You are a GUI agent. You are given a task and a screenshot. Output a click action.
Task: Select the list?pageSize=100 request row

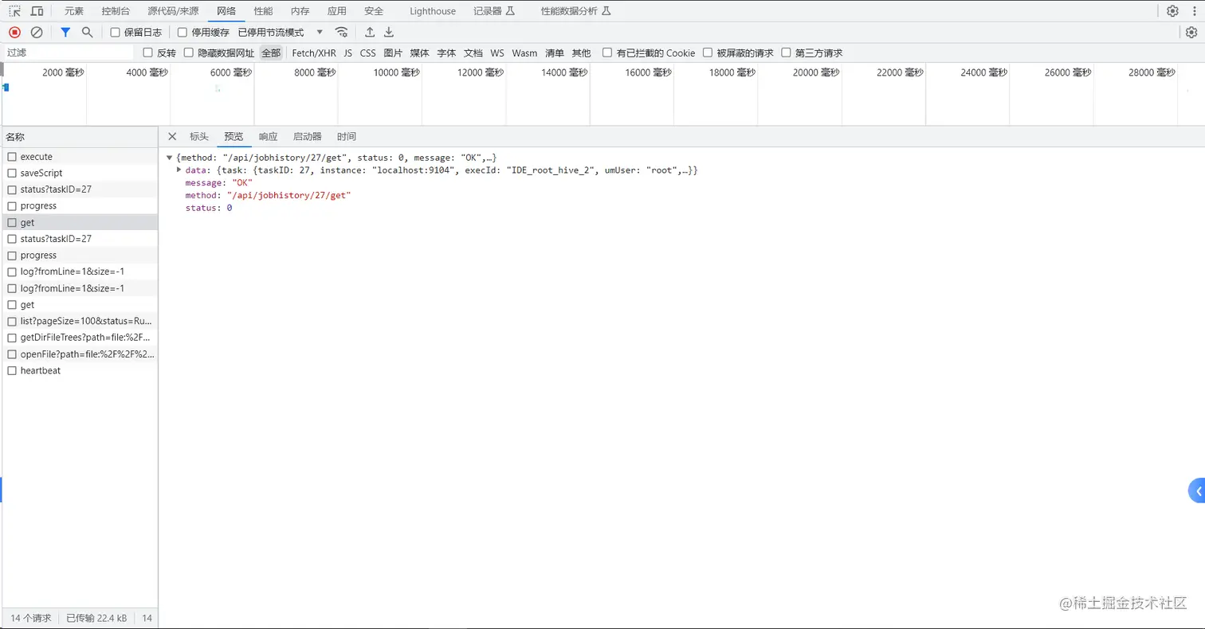click(x=80, y=321)
